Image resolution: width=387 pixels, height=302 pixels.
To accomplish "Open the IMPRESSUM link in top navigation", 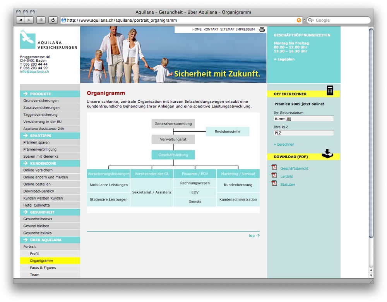I will pos(245,29).
